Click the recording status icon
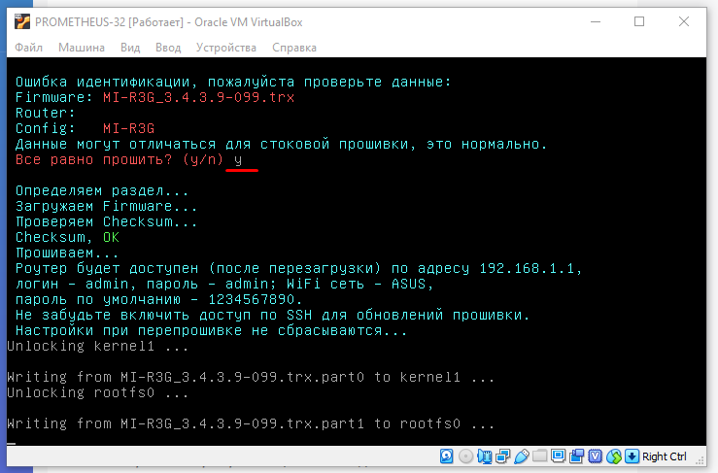718x473 pixels. [x=576, y=456]
